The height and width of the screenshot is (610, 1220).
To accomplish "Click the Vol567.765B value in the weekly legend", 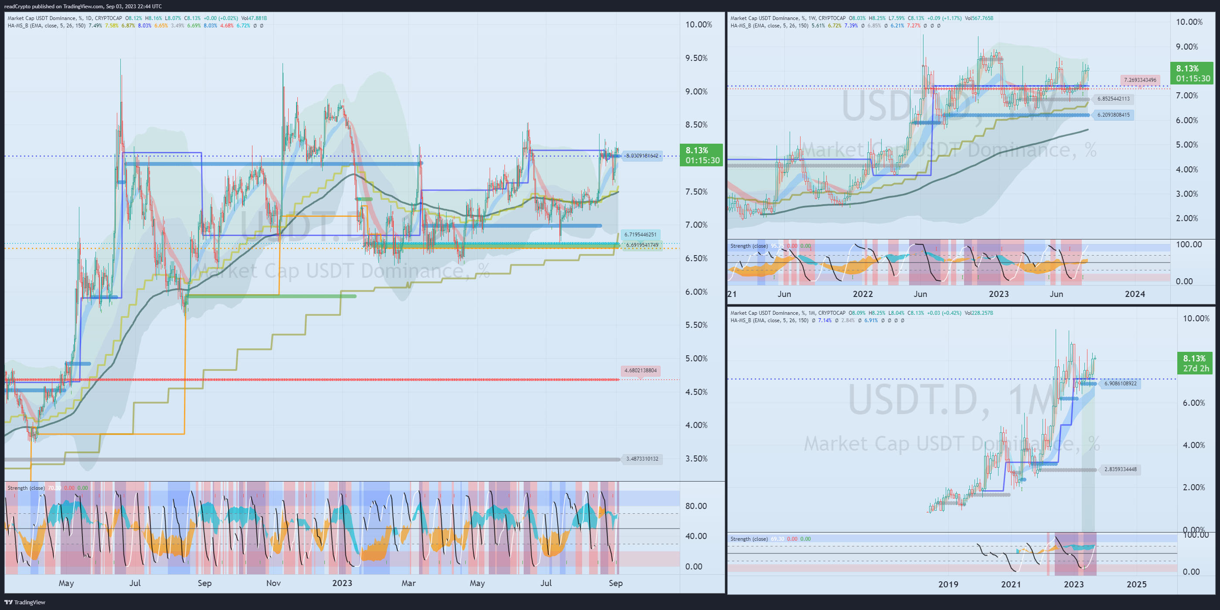I will click(x=979, y=18).
